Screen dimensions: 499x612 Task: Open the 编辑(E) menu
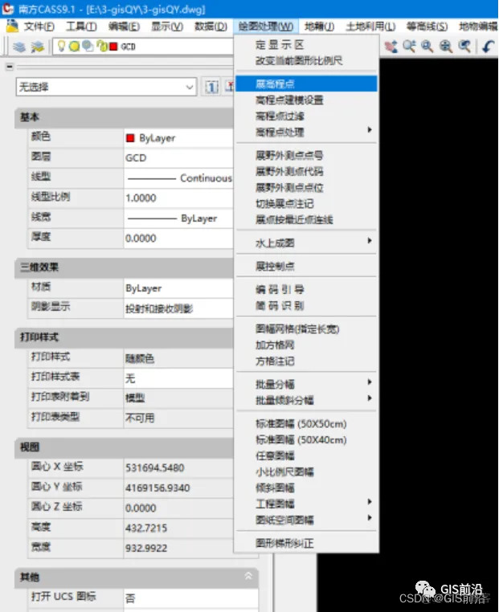[125, 27]
